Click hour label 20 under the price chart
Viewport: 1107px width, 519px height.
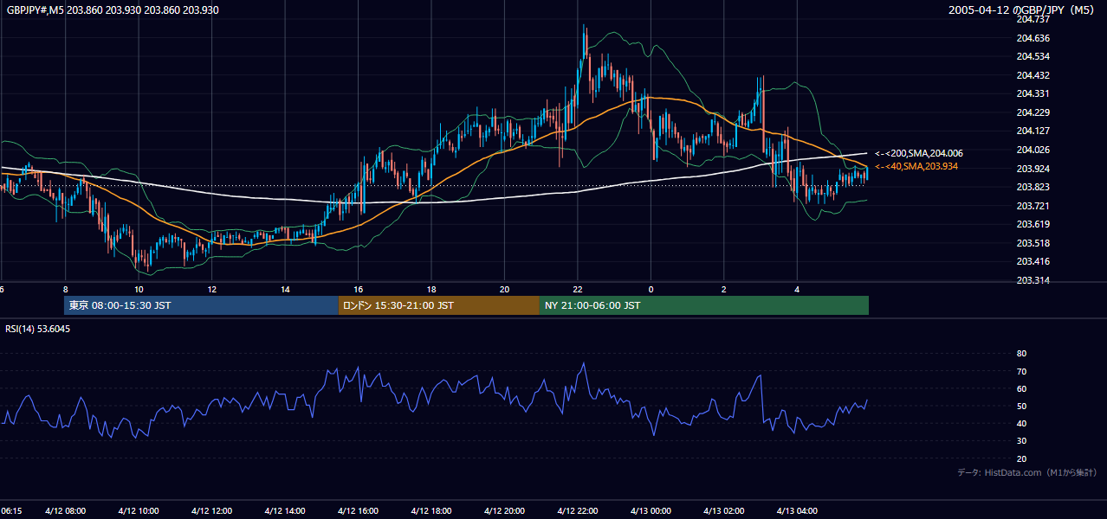click(x=504, y=289)
